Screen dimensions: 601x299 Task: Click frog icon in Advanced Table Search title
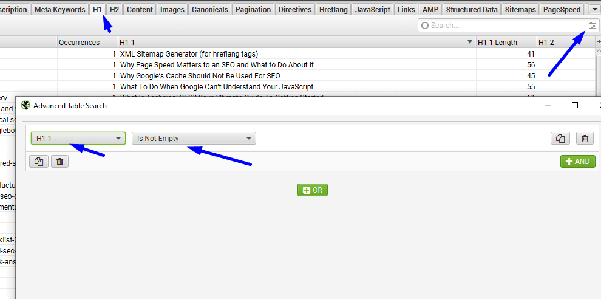click(25, 105)
